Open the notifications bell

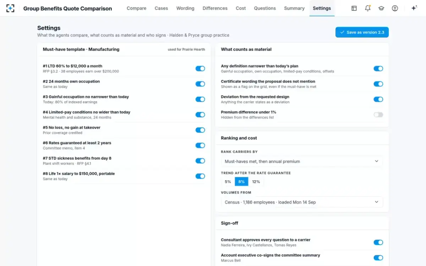click(x=368, y=8)
